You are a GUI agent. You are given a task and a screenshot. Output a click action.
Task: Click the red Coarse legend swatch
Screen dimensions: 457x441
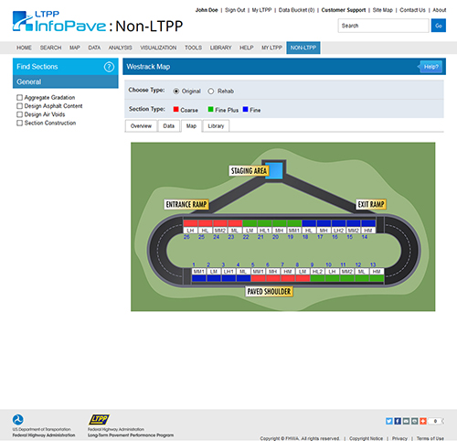(x=175, y=109)
